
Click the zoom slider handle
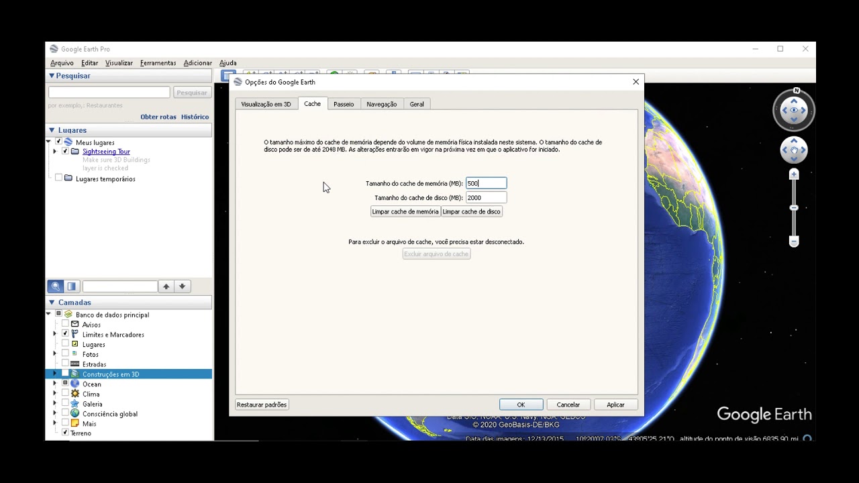pos(794,208)
